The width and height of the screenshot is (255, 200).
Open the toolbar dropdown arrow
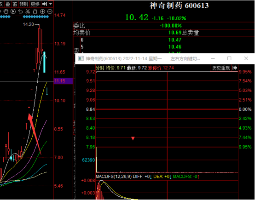[51, 4]
